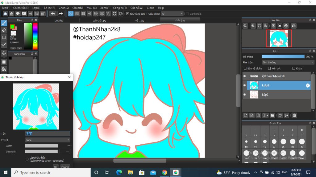Open Pha trộn blending mode dropdown
Screen dimensions: 316x177
click(288, 62)
